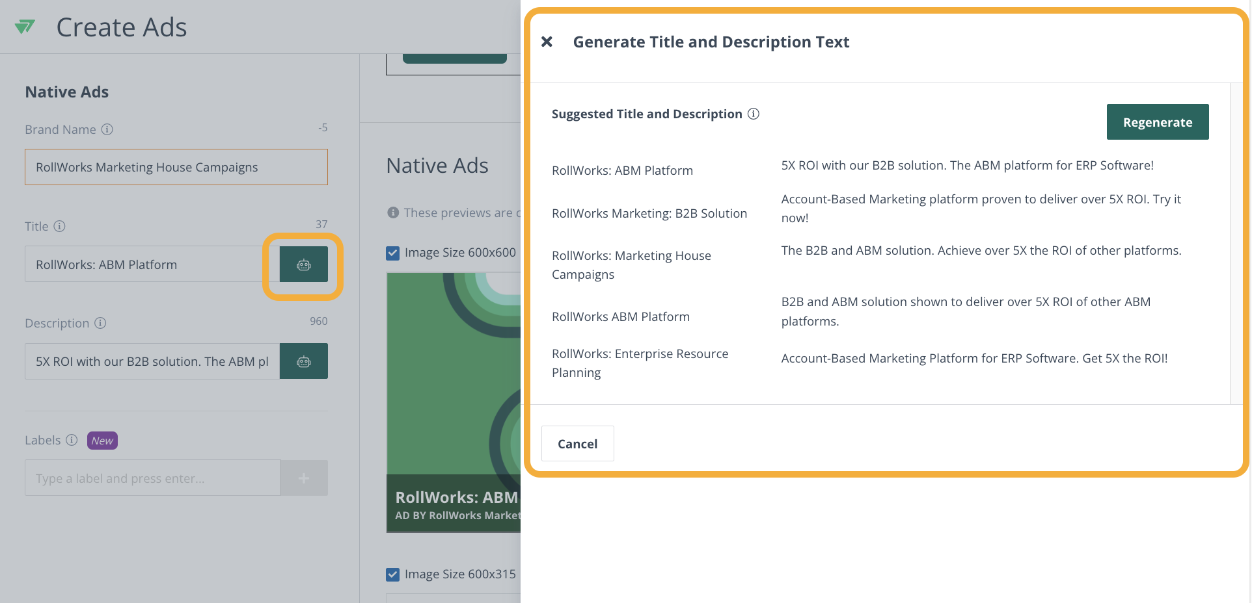The height and width of the screenshot is (603, 1252).
Task: Click the Cancel button
Action: tap(577, 444)
